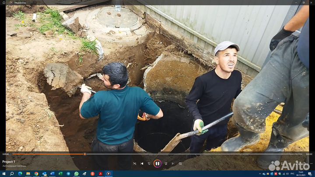The image size is (315, 177).
Task: Toggle repeat mode in media player
Action: [x=180, y=164]
